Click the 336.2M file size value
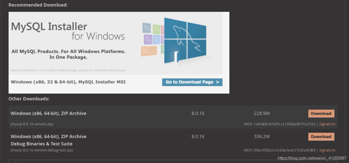Image resolution: width=349 pixels, height=163 pixels. click(x=262, y=137)
